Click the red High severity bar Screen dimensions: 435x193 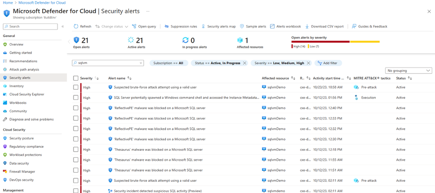tap(320, 42)
